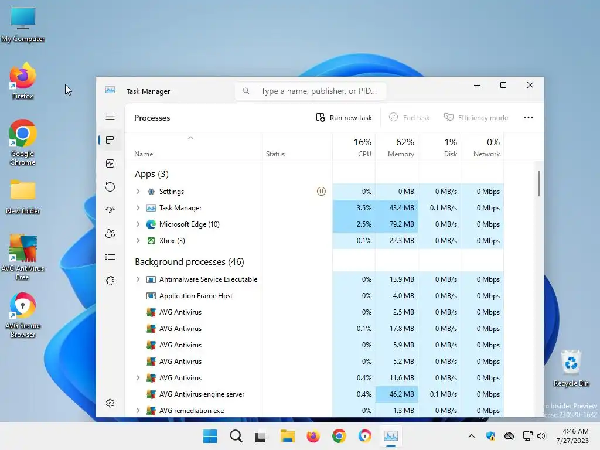The height and width of the screenshot is (450, 600).
Task: Select the My Computer desktop icon
Action: click(23, 25)
